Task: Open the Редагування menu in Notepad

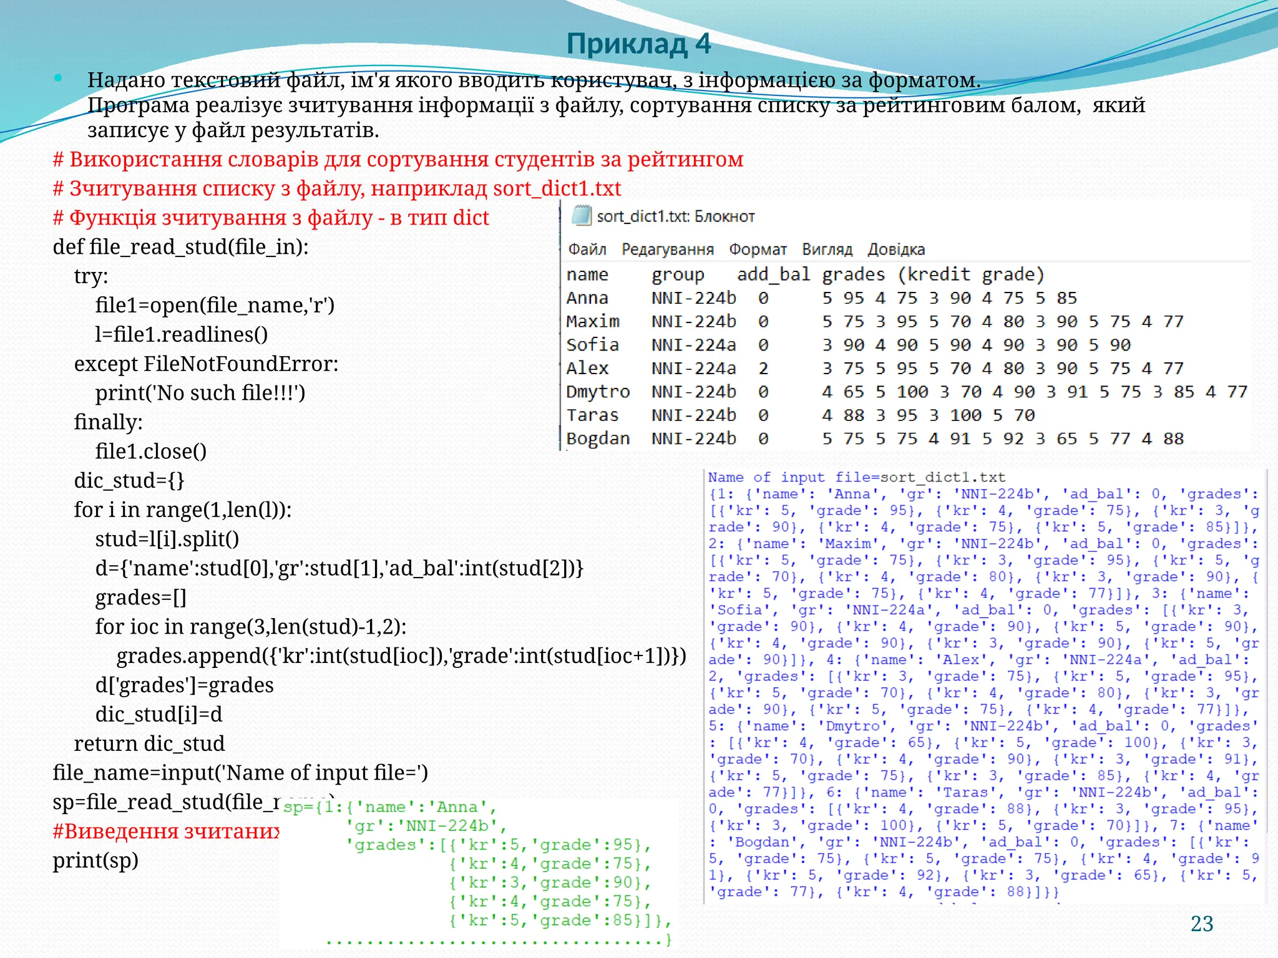Action: coord(667,249)
